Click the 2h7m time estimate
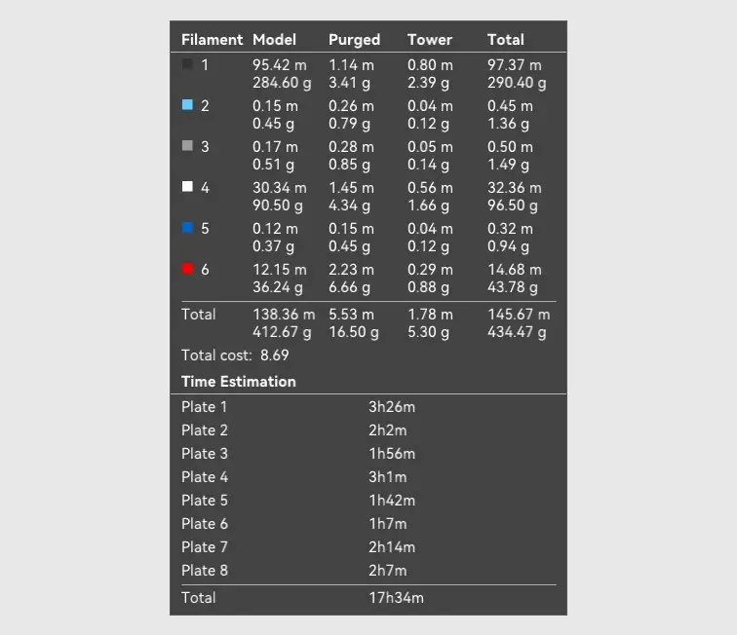This screenshot has width=737, height=635. tap(387, 570)
